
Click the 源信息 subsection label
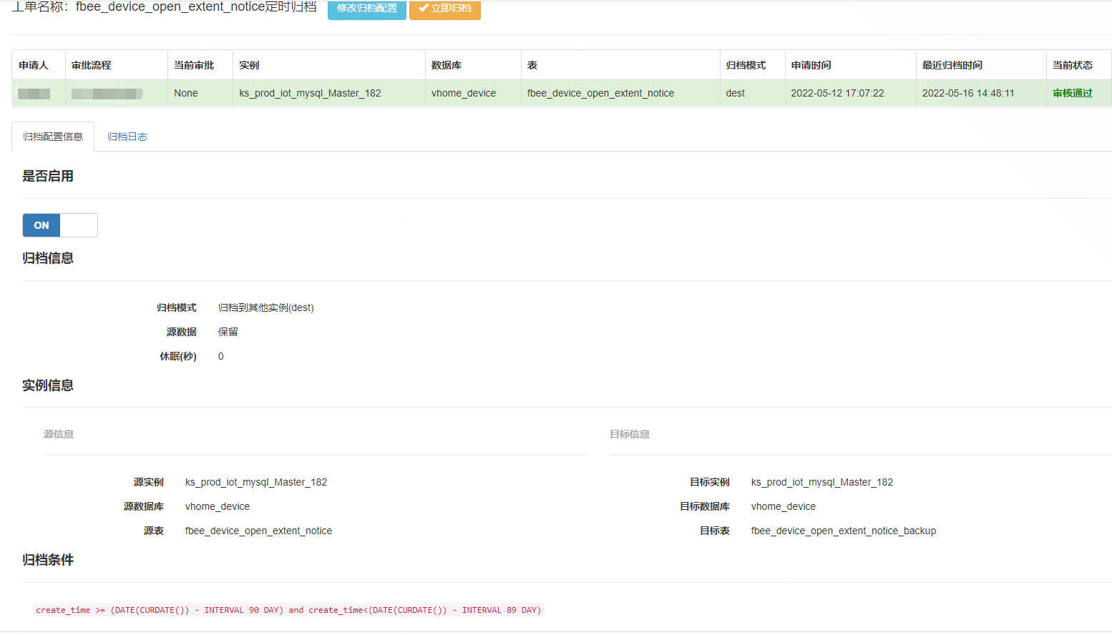[x=59, y=434]
